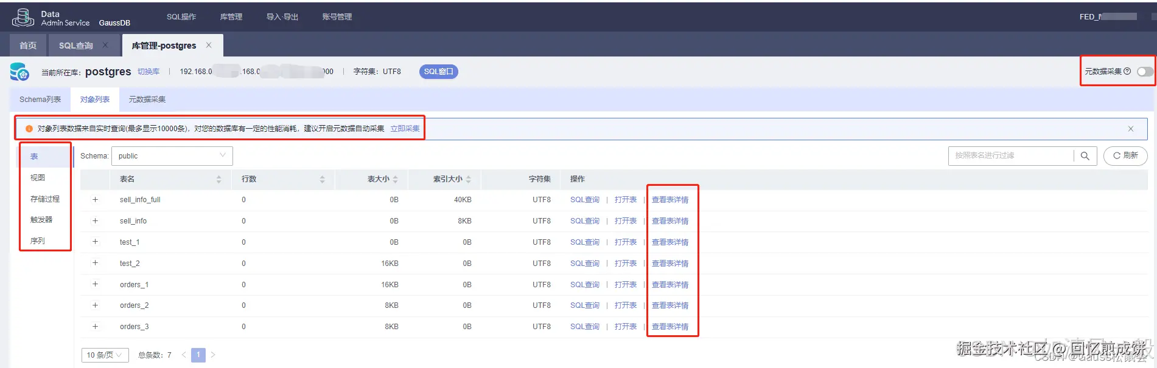This screenshot has height=368, width=1157.
Task: Sort by 表名 column arrows
Action: pyautogui.click(x=218, y=179)
